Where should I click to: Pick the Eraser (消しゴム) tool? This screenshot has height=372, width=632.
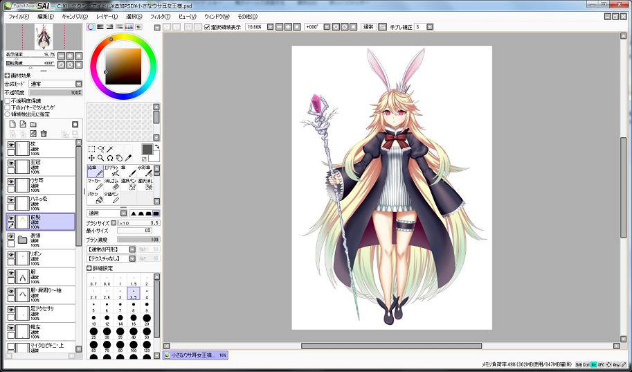point(111,184)
